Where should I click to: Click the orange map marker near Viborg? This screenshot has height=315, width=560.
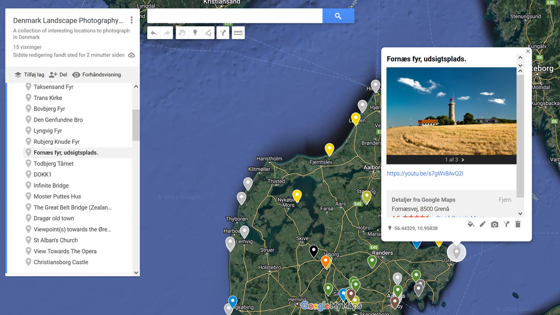point(325,261)
